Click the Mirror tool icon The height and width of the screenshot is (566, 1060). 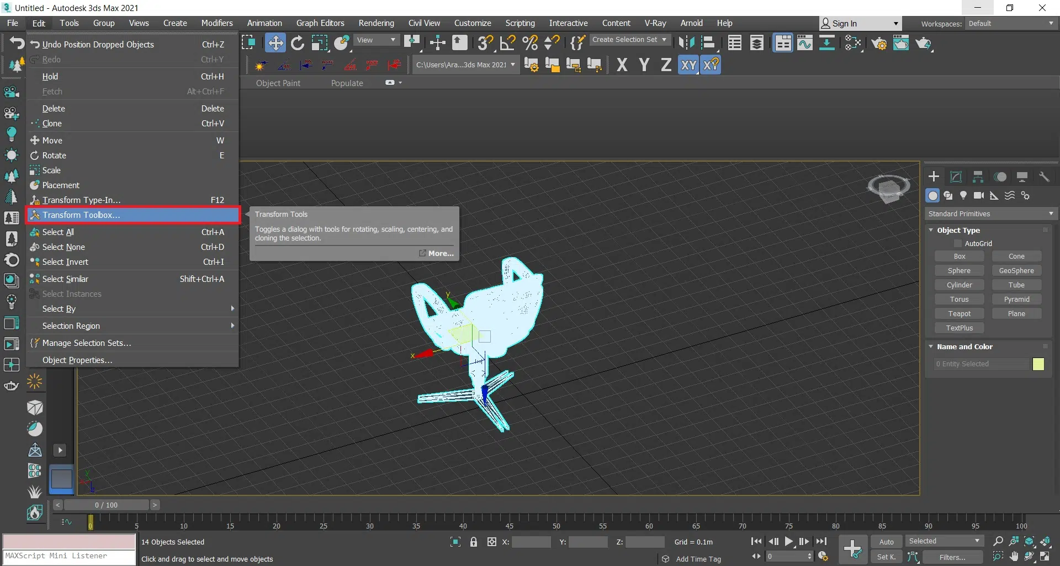tap(686, 43)
